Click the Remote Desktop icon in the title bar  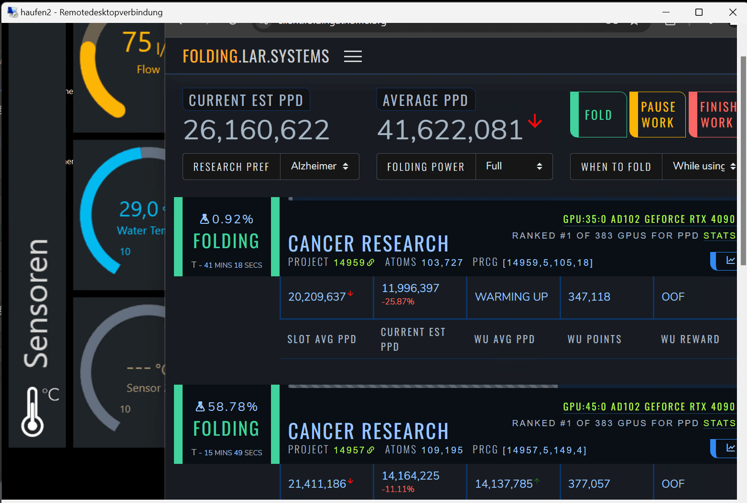point(12,12)
